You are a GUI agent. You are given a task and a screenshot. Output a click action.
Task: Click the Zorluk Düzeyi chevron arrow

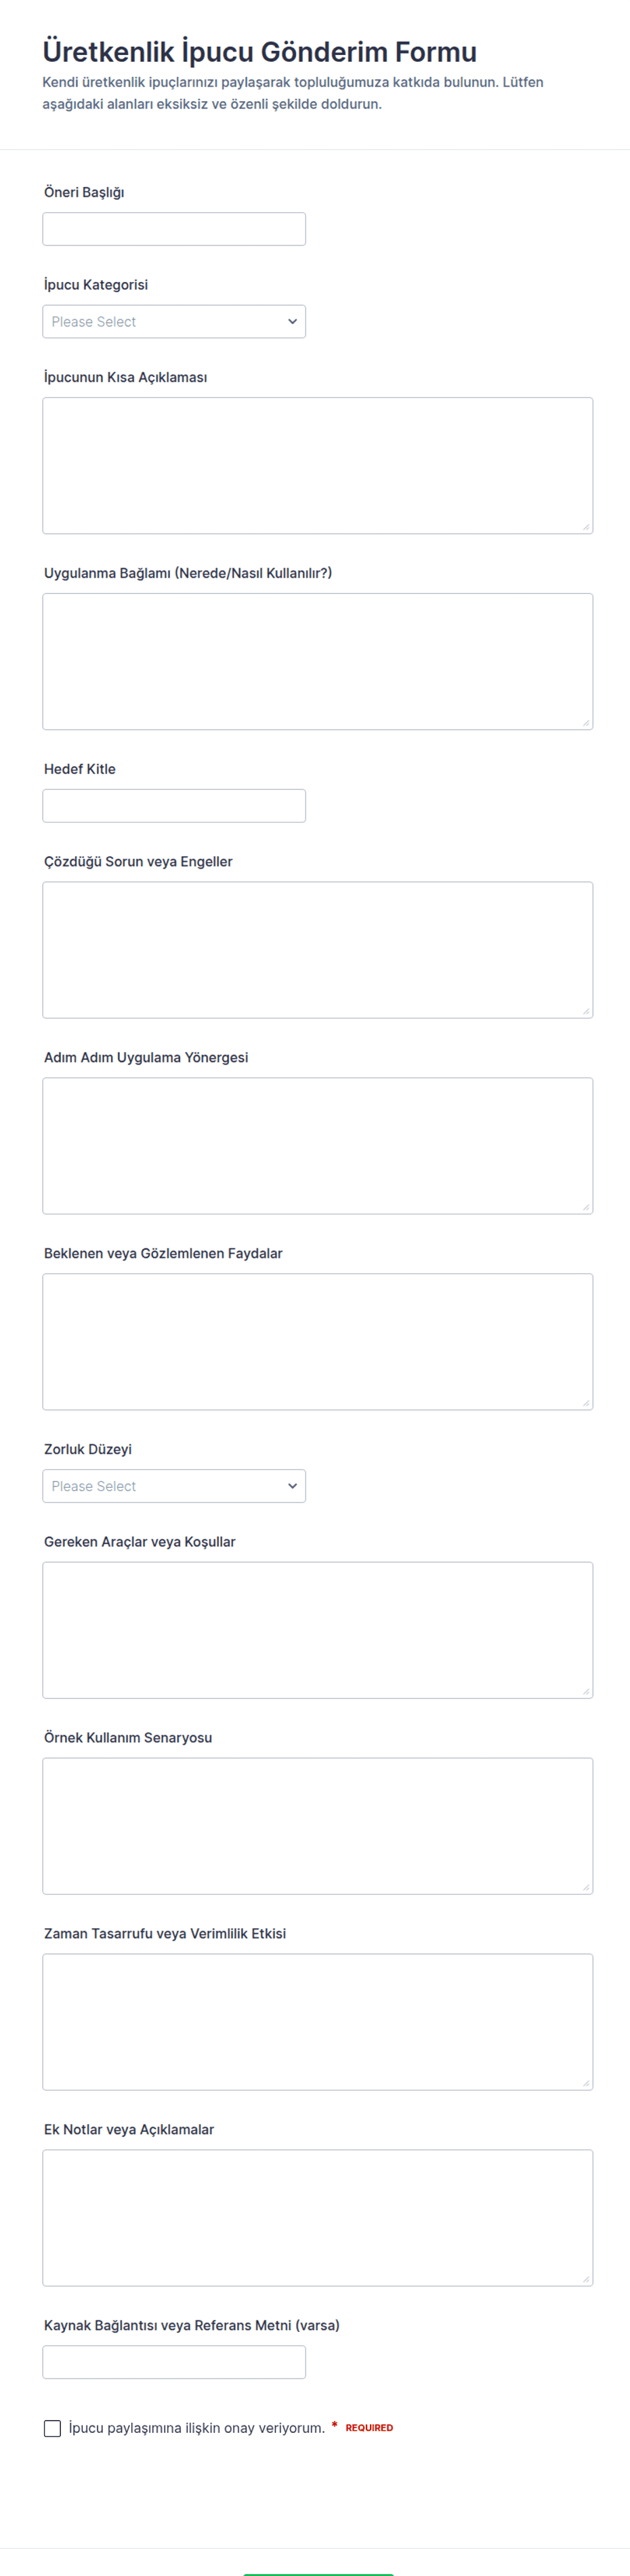[293, 1486]
